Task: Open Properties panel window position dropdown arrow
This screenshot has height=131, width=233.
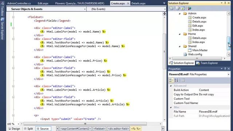Action: click(221, 69)
